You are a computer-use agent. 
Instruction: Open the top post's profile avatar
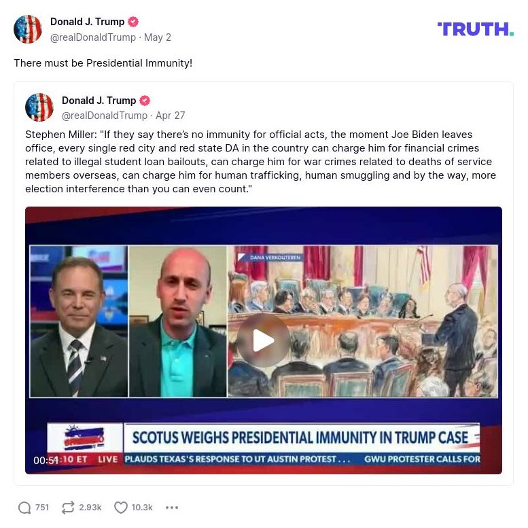(28, 29)
